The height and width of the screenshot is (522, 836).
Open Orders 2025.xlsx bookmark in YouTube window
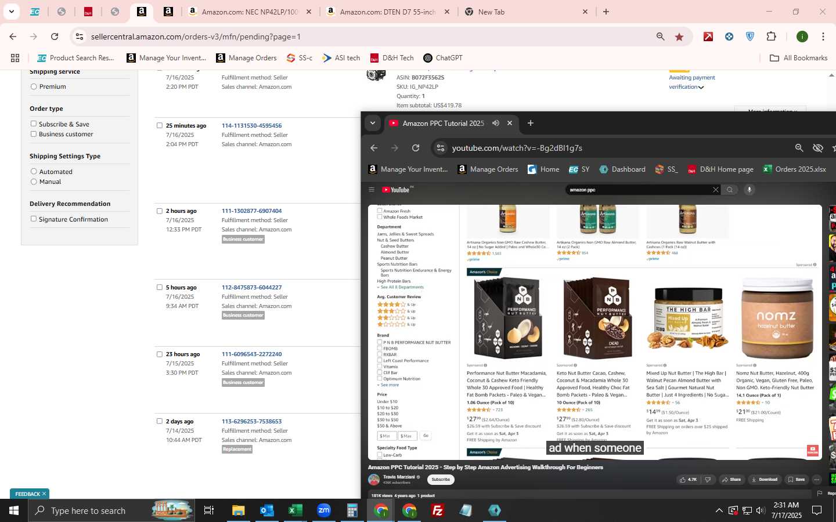(x=794, y=169)
